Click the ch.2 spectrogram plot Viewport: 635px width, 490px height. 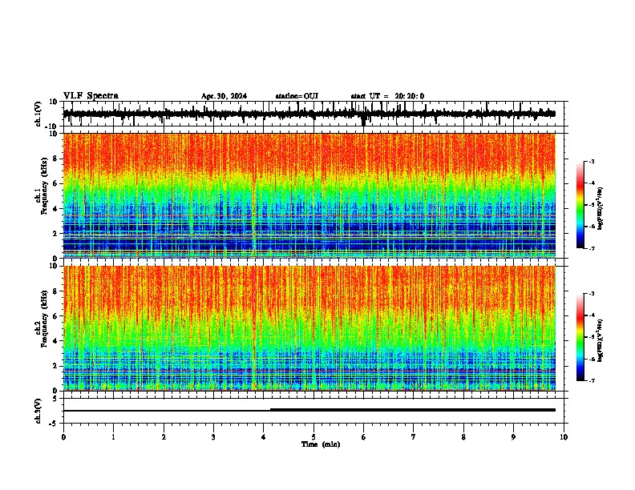pos(309,328)
